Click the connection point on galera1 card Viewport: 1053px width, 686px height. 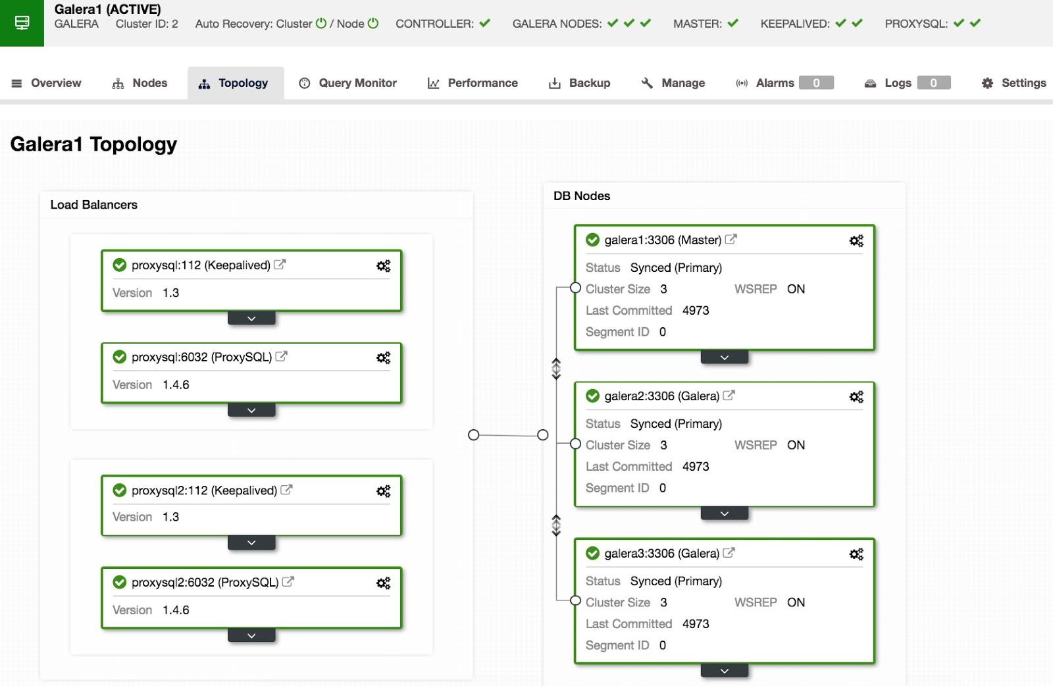pyautogui.click(x=575, y=288)
